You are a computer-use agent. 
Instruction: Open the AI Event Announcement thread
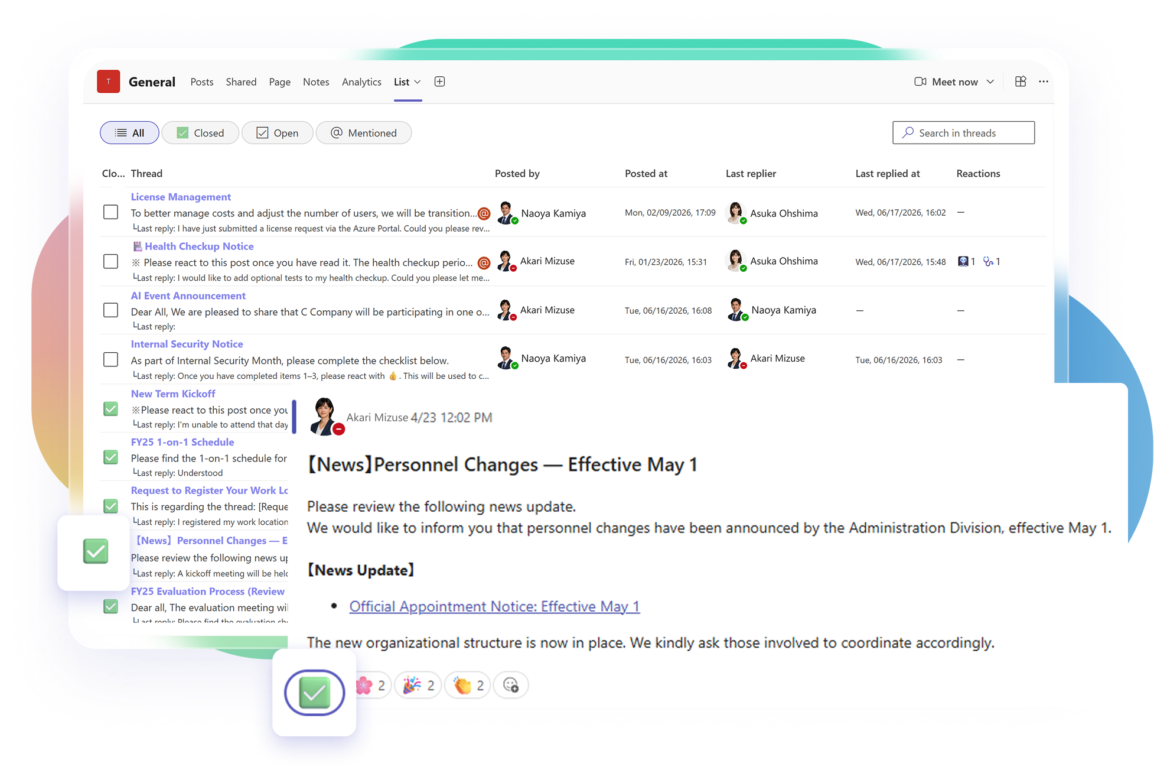pos(188,296)
